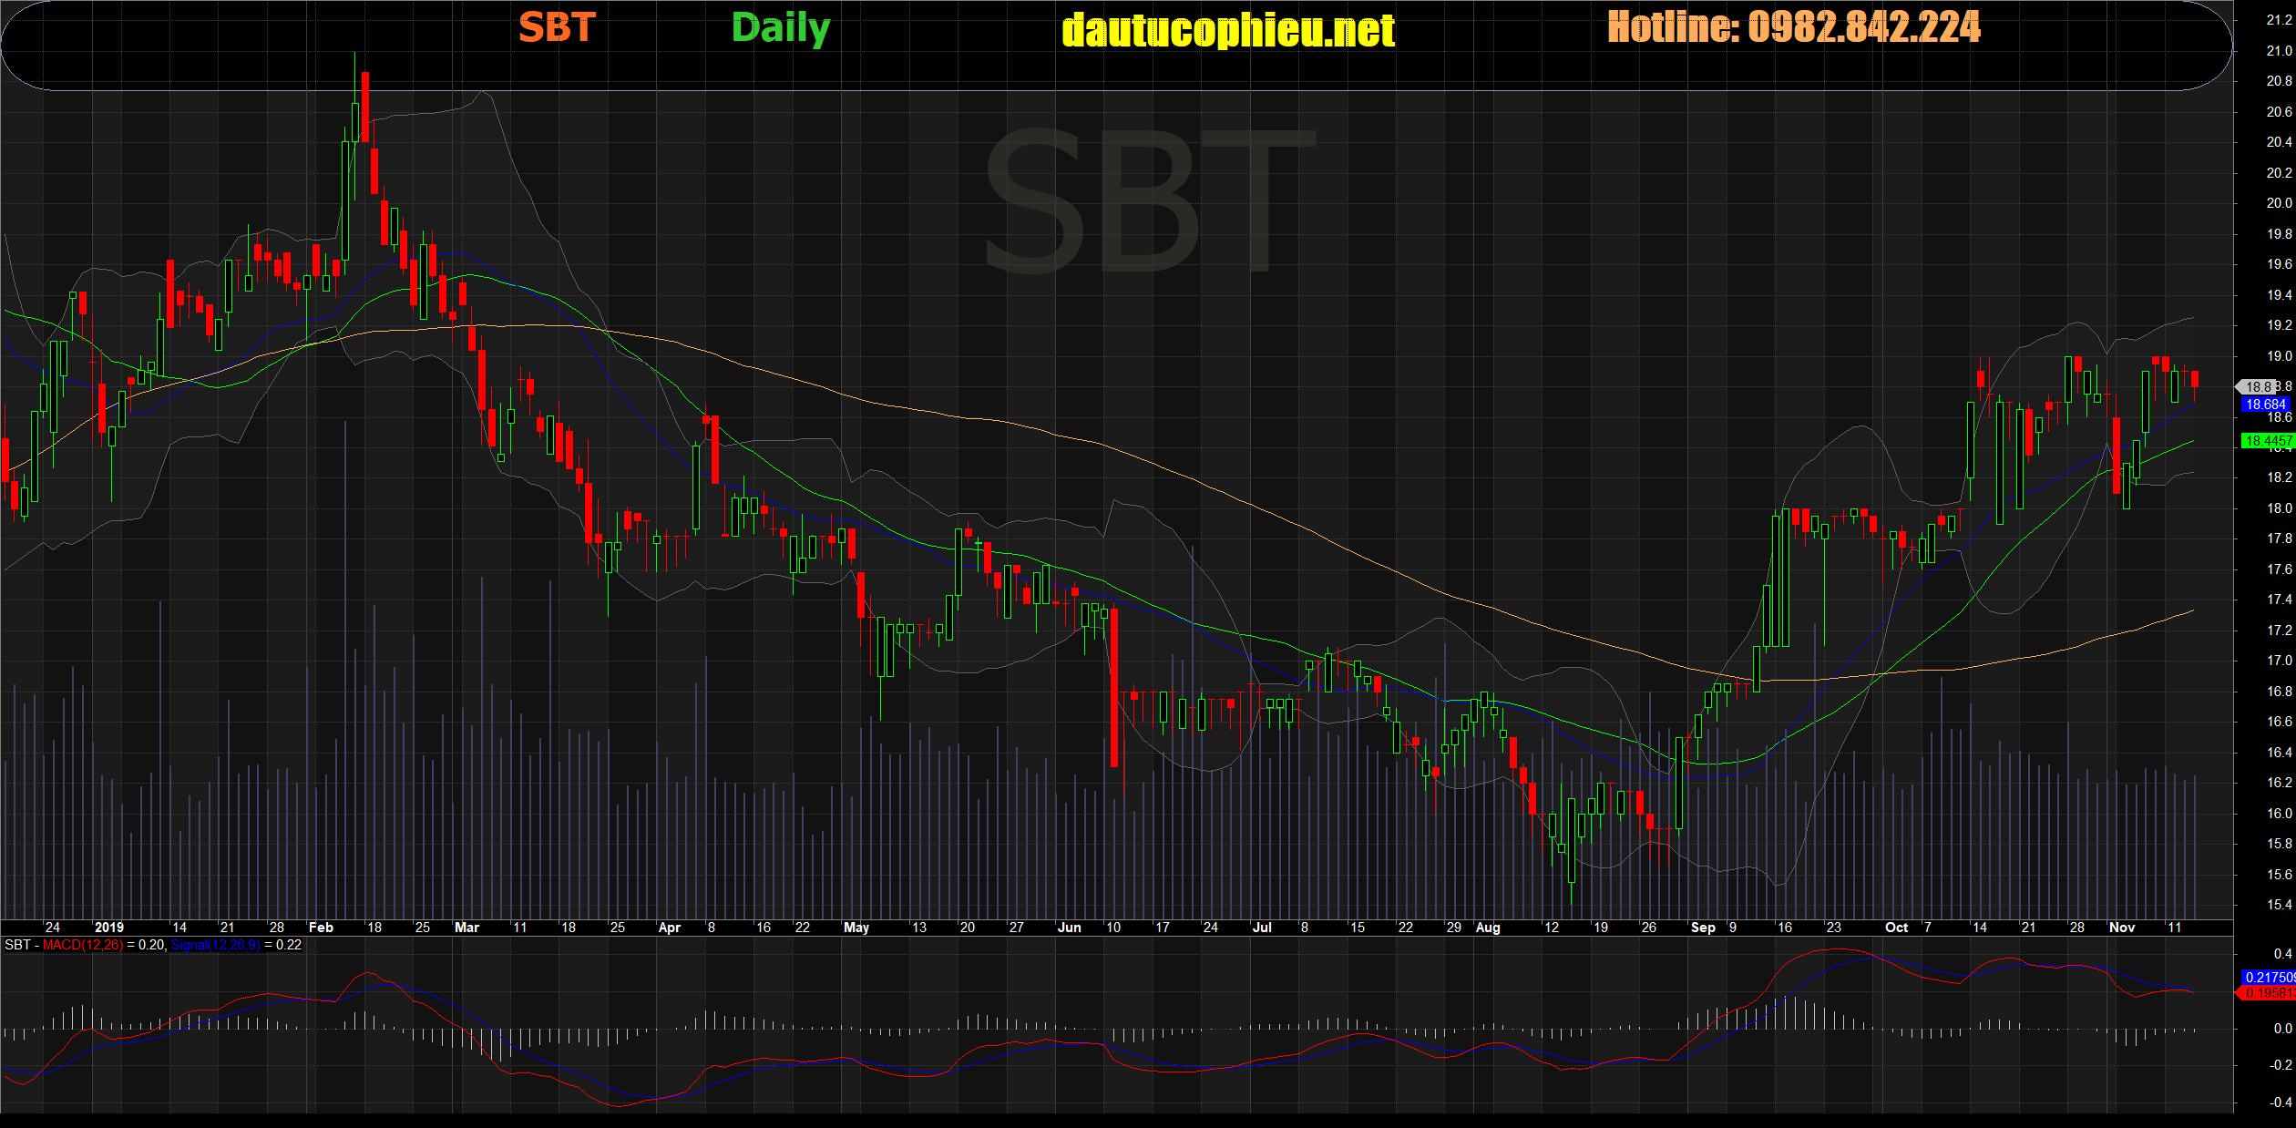Click the blue 0.2175 signal value tag
Image resolution: width=2296 pixels, height=1128 pixels.
(2267, 977)
